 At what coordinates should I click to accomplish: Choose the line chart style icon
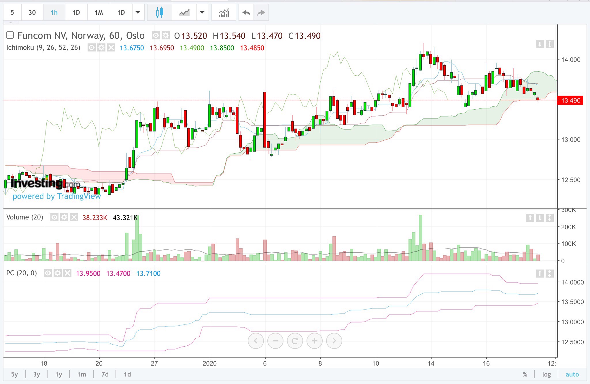coord(184,12)
